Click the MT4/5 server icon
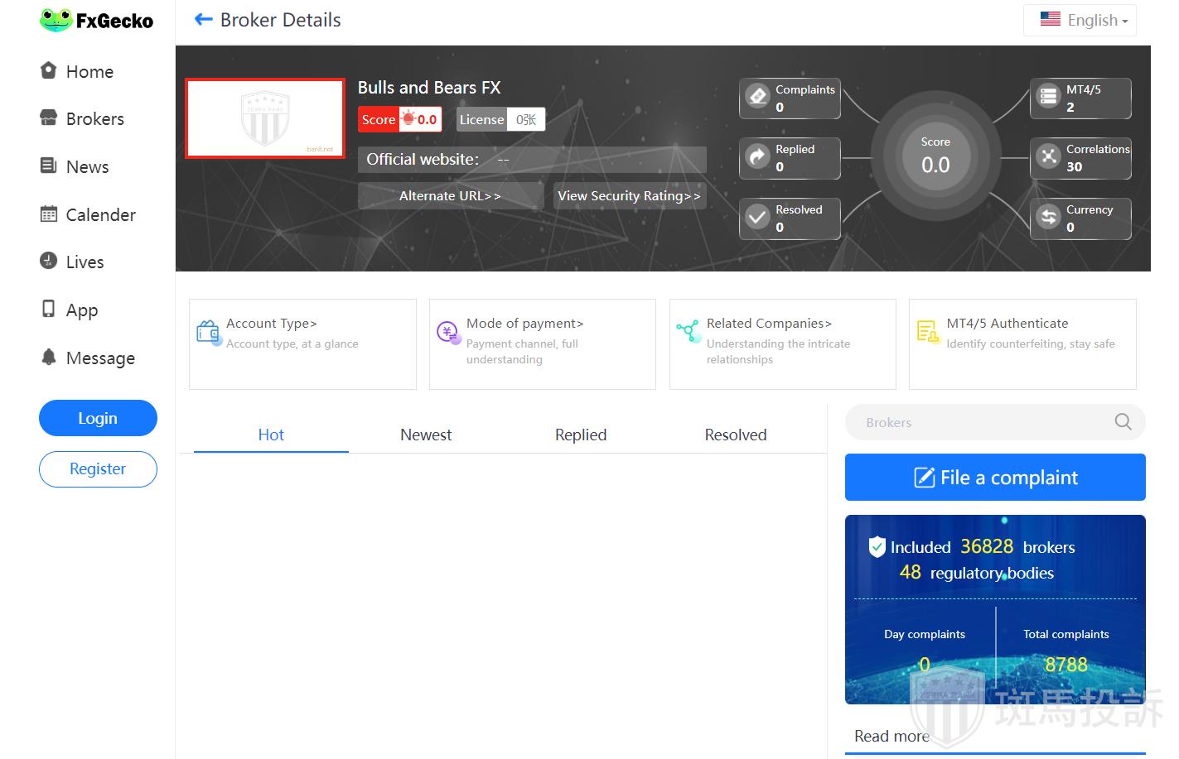1179x759 pixels. click(x=1048, y=97)
